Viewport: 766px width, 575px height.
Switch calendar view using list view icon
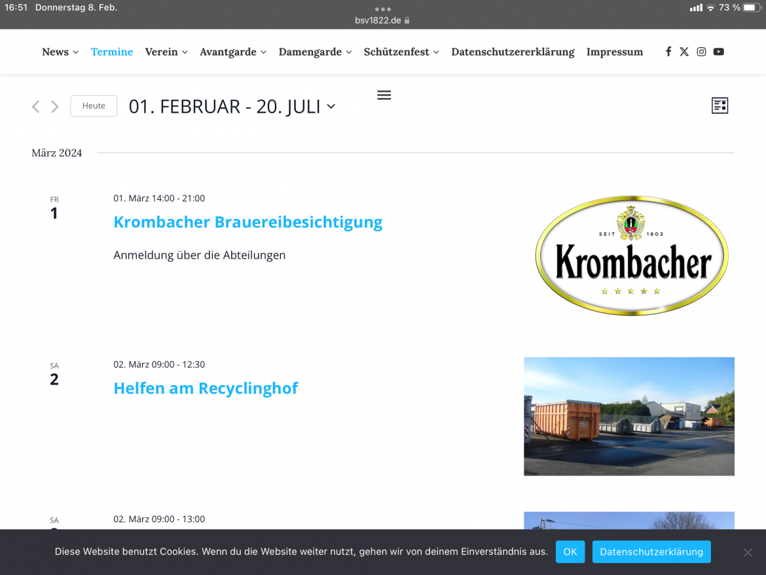pos(720,105)
